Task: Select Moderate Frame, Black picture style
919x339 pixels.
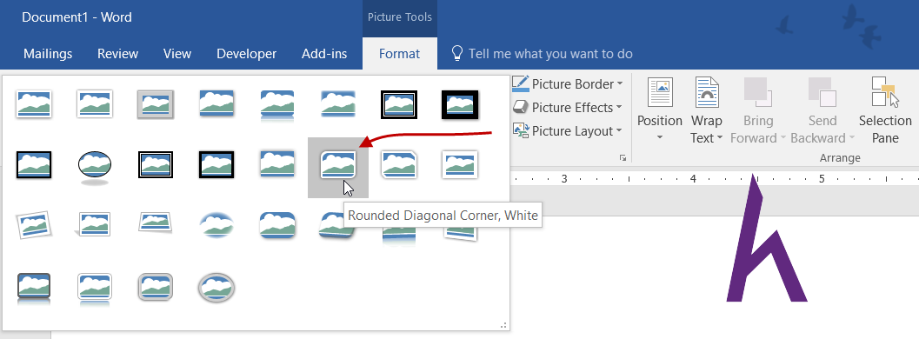Action: [216, 165]
